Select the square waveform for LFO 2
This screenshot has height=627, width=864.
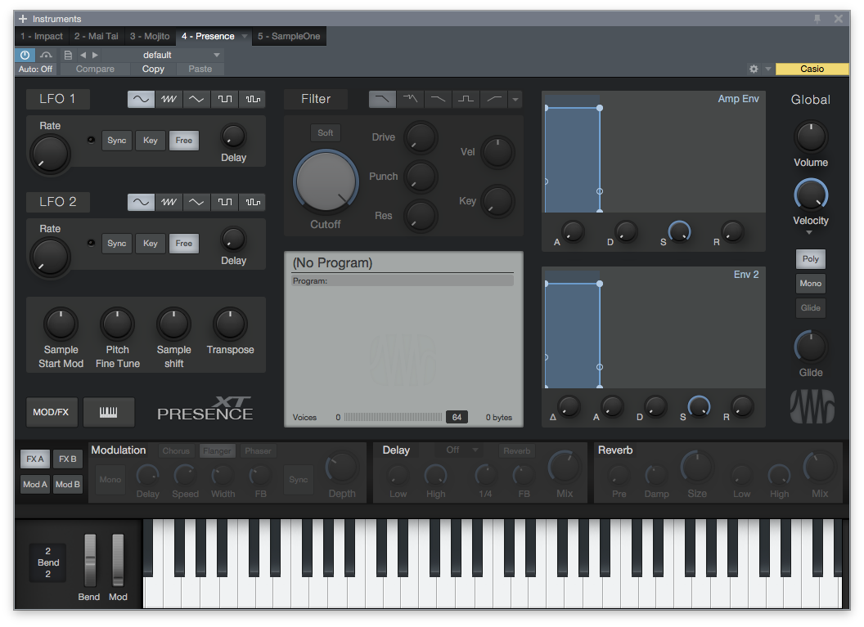pyautogui.click(x=224, y=202)
